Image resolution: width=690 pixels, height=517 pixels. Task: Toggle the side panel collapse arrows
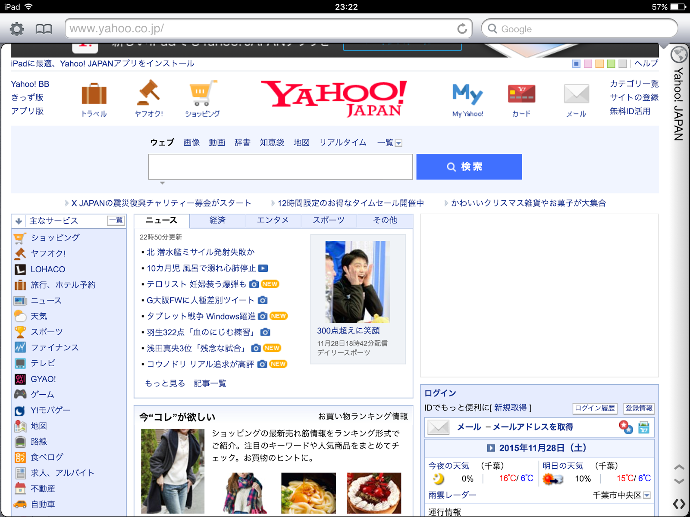(x=679, y=504)
